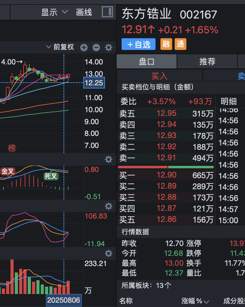This screenshot has height=307, width=245.
Task: Click the 买二 12.89 price row
Action: tap(166, 186)
